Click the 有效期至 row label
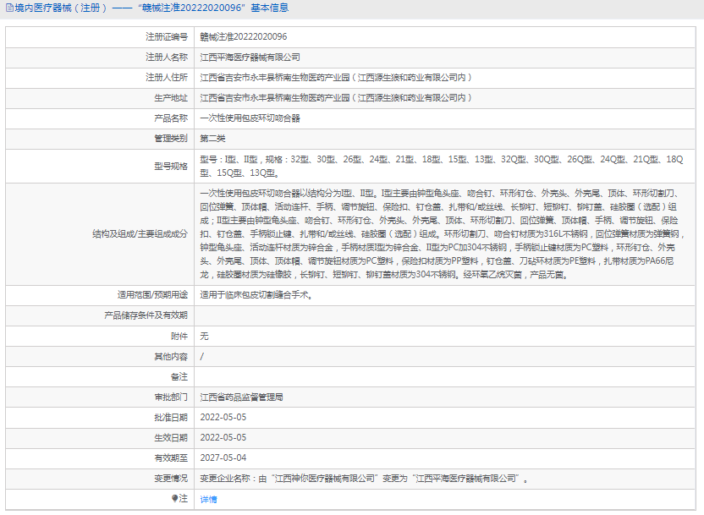704x515 pixels. tap(171, 458)
